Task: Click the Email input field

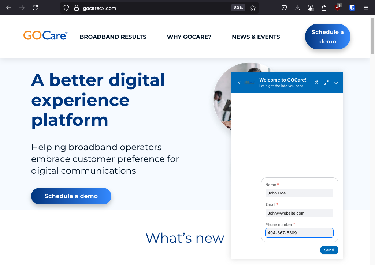Action: tap(299, 213)
